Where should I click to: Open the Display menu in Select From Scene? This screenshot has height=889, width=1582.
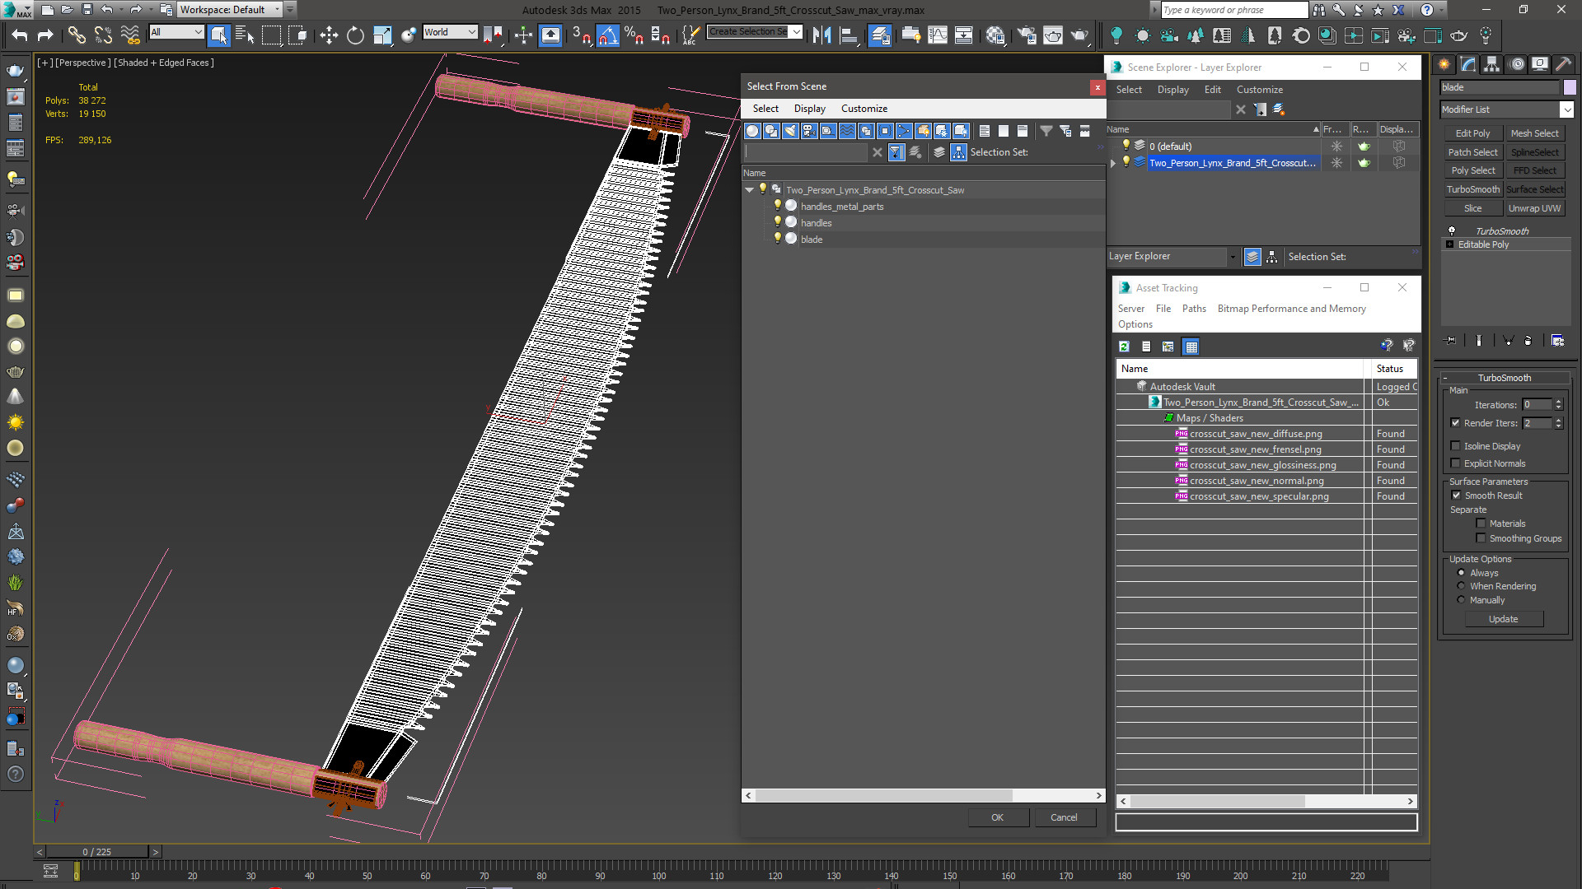(808, 108)
